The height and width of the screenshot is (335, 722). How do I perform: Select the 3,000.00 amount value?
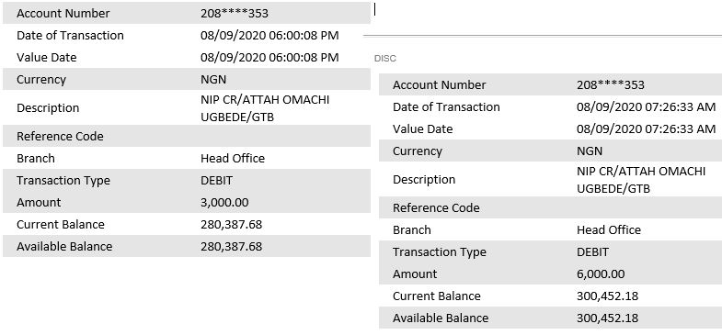pyautogui.click(x=224, y=202)
